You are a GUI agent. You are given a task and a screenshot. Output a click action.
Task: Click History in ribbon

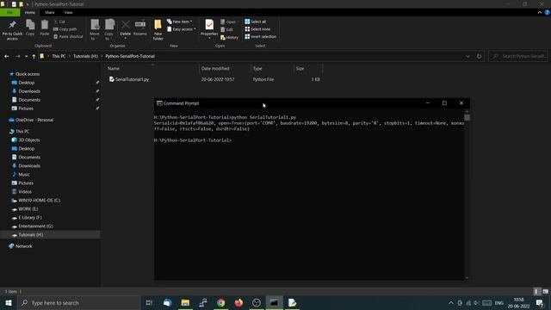coord(230,37)
